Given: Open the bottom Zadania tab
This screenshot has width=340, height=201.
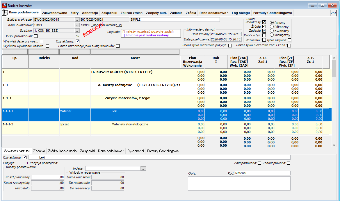Looking at the screenshot, I should (x=39, y=151).
